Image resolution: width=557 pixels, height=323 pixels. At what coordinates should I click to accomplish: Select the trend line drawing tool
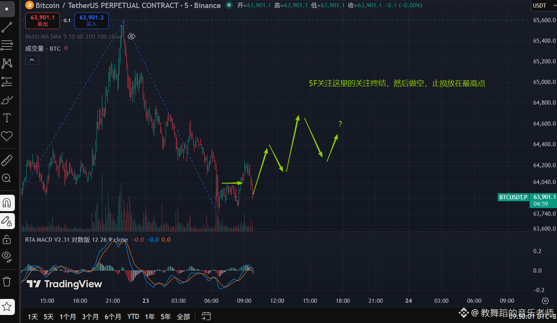pos(7,27)
